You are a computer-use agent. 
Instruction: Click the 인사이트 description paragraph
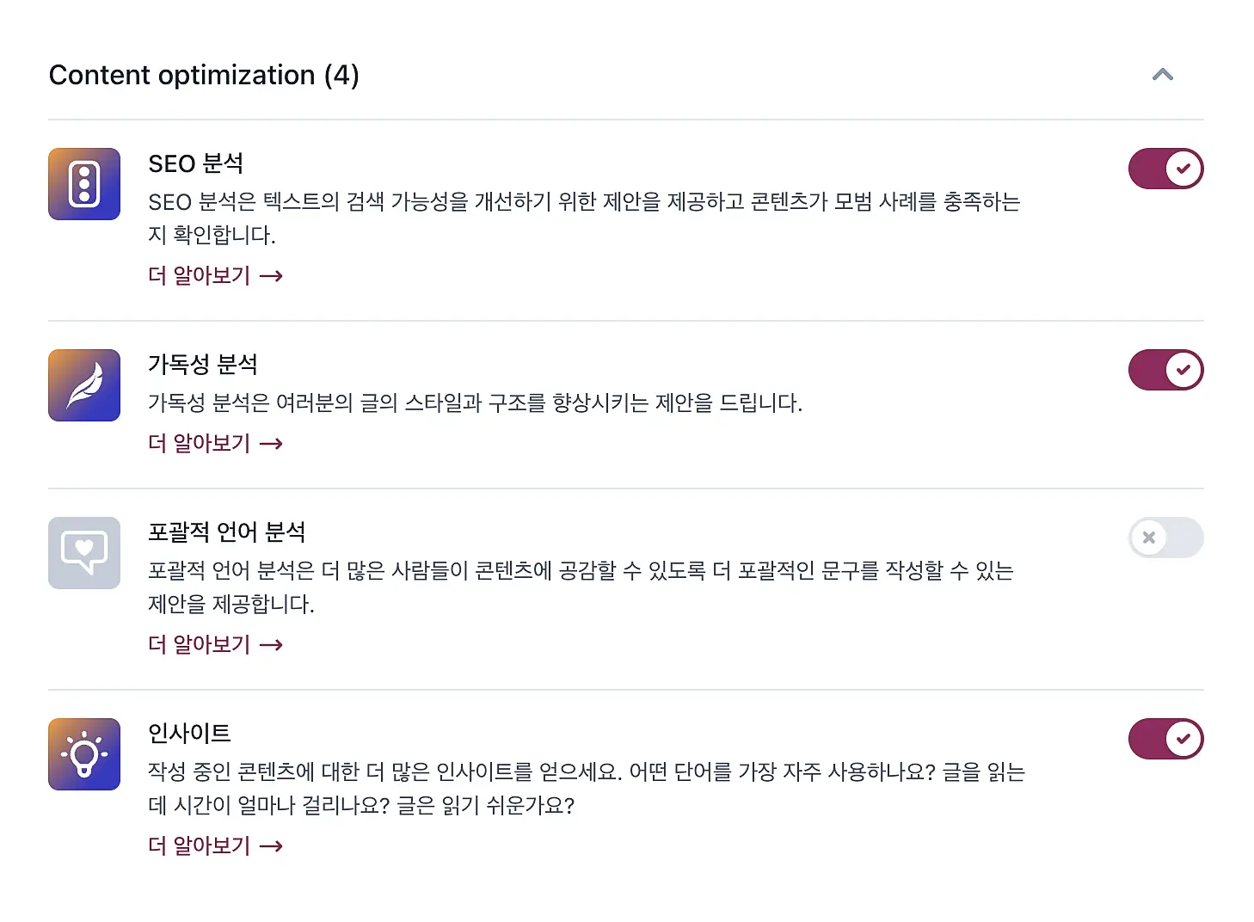(585, 789)
